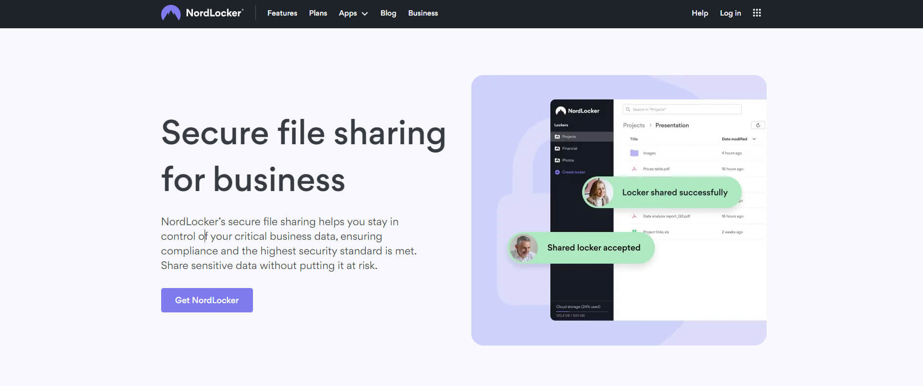The width and height of the screenshot is (923, 386).
Task: Click the NordLocker logo in header
Action: [x=202, y=13]
